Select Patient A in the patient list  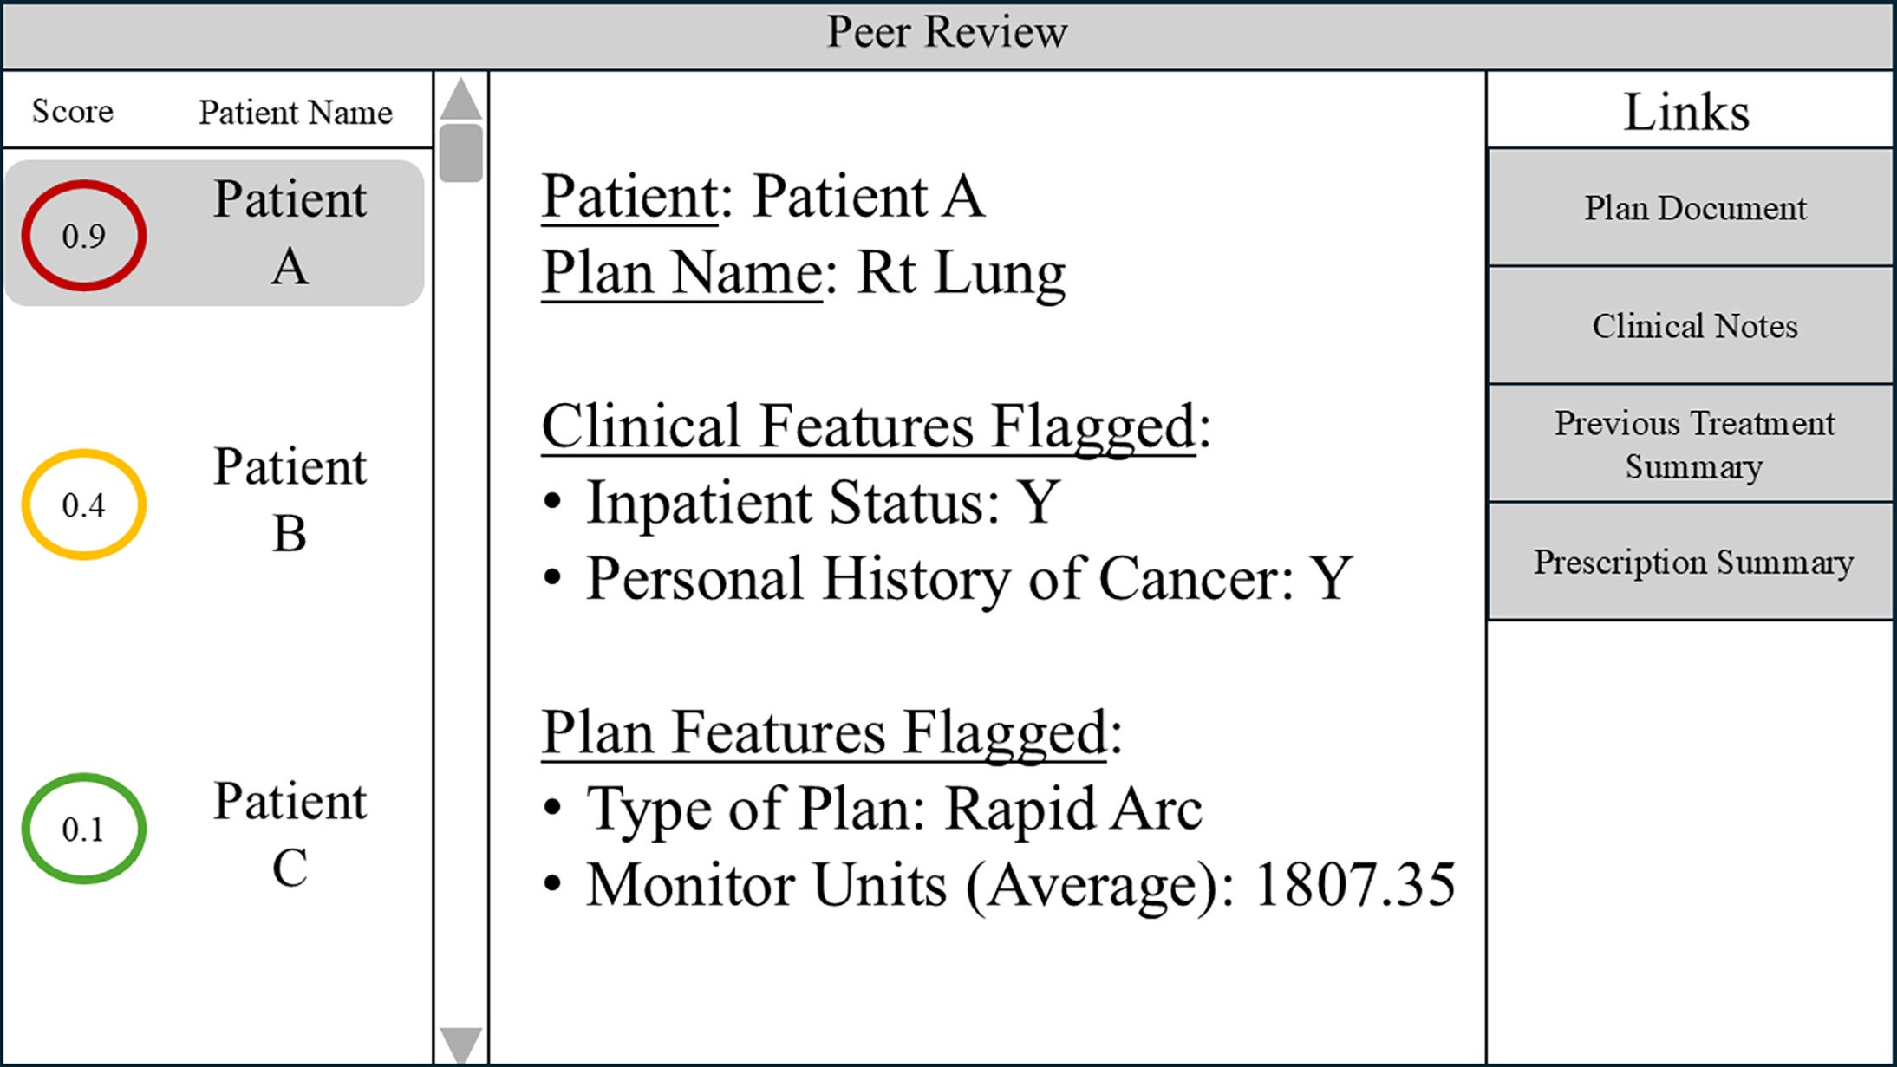[x=290, y=232]
